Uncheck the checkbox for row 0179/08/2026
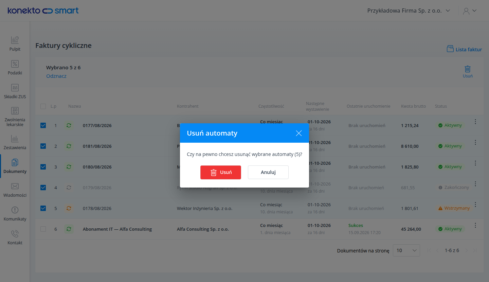 43,188
